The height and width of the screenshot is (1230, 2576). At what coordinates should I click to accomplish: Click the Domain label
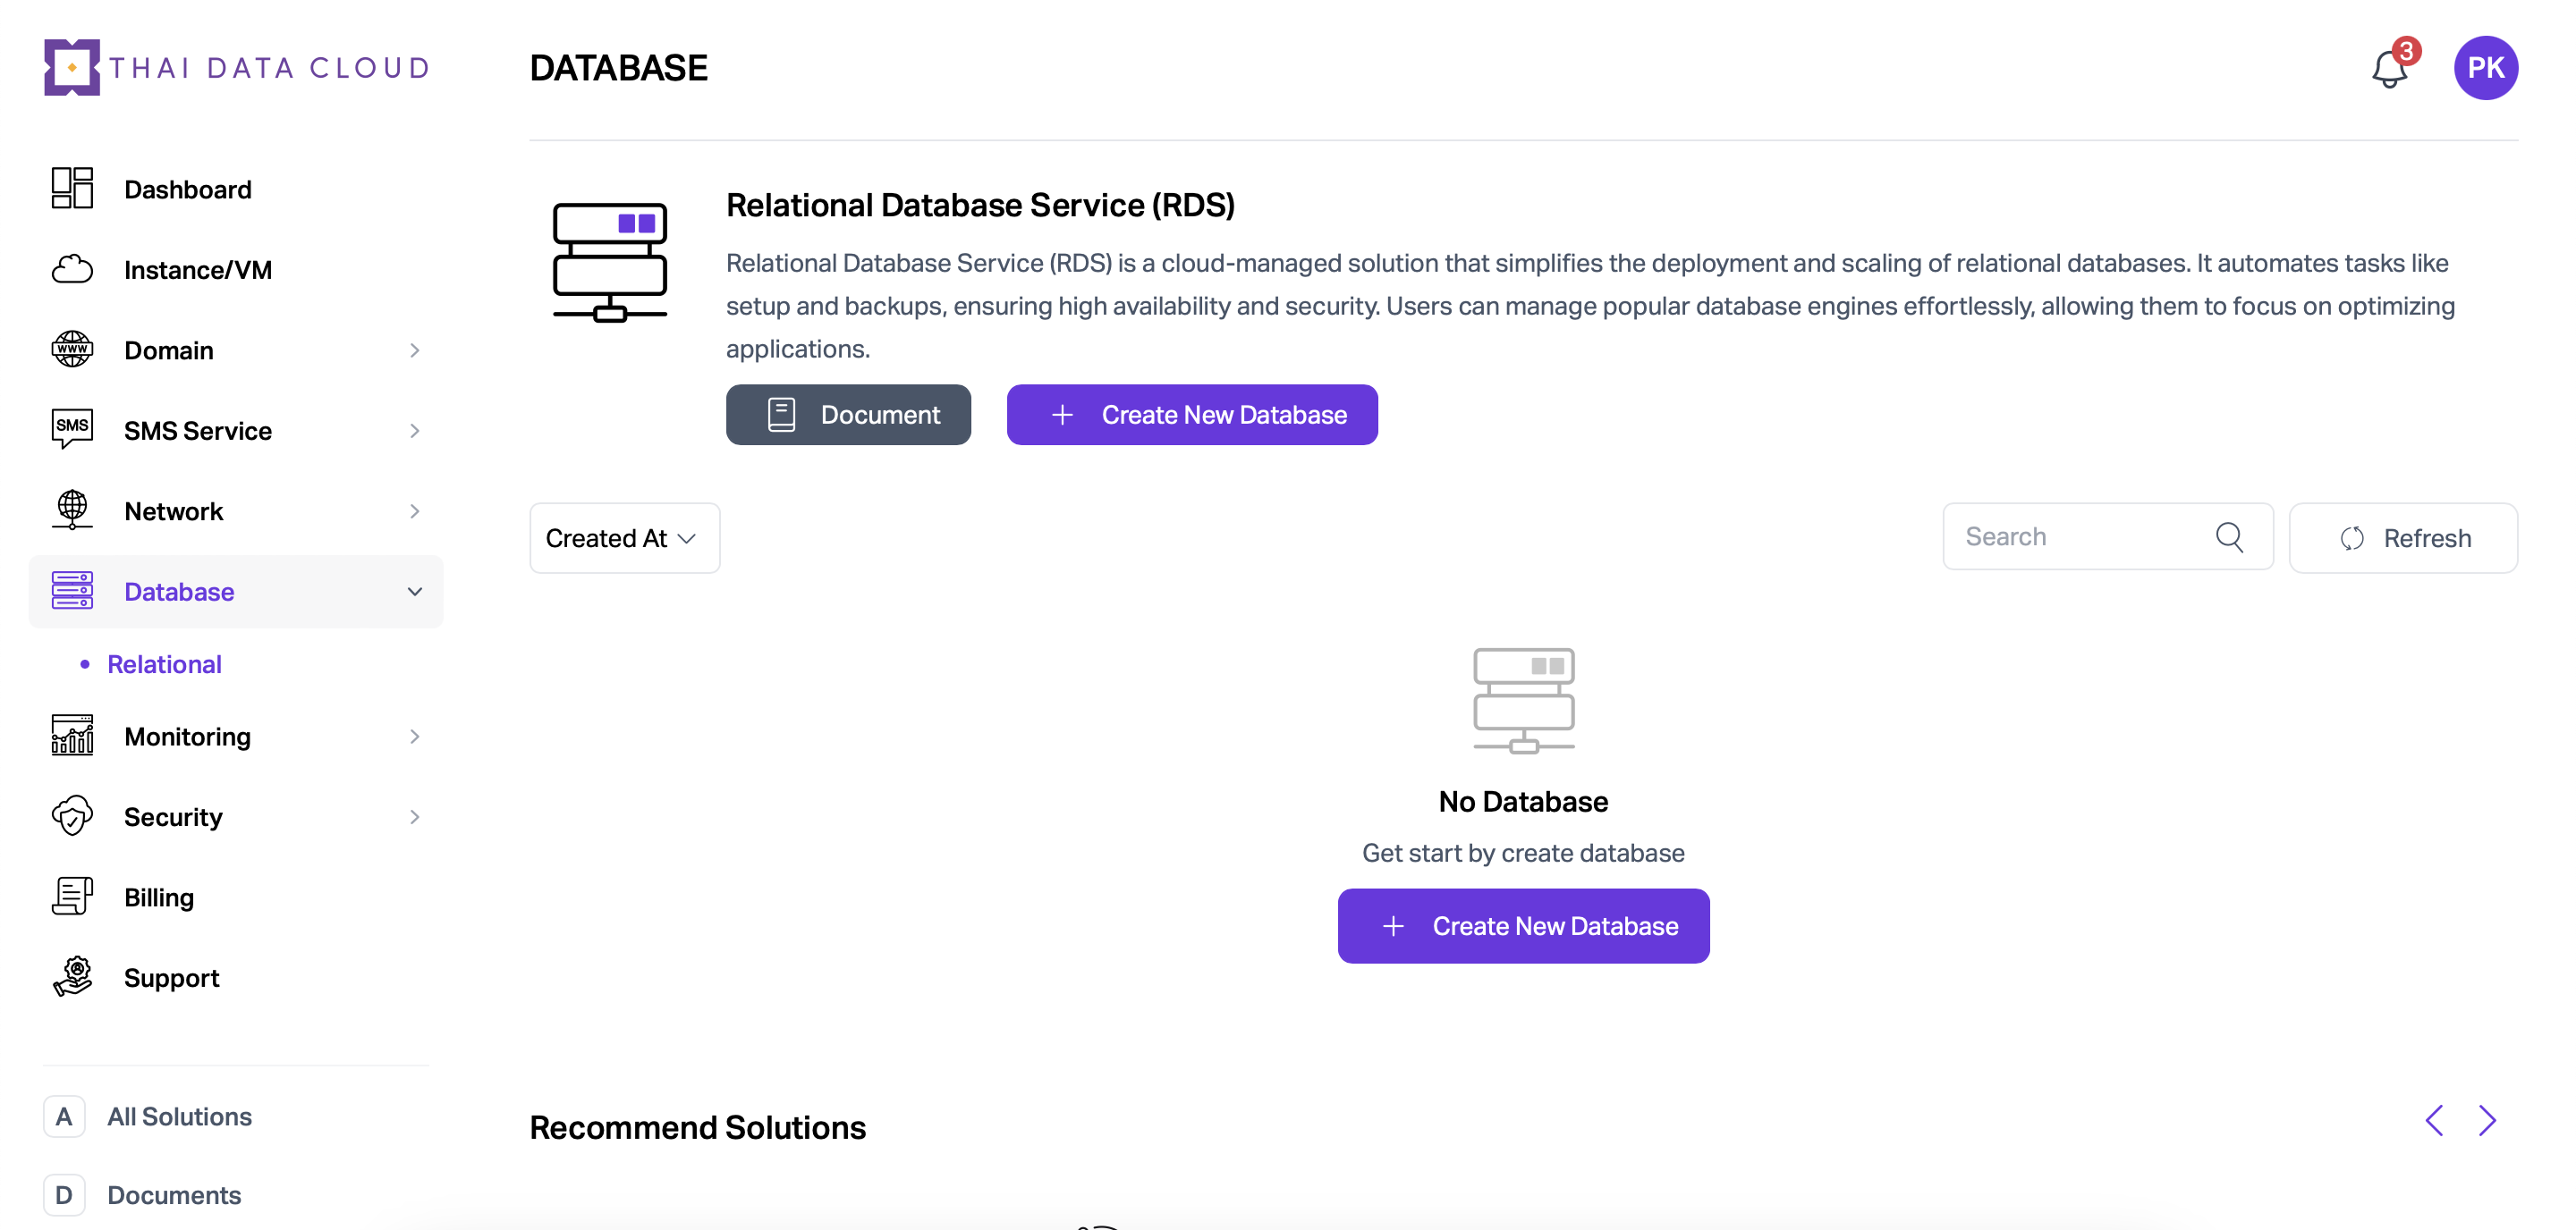(x=169, y=350)
